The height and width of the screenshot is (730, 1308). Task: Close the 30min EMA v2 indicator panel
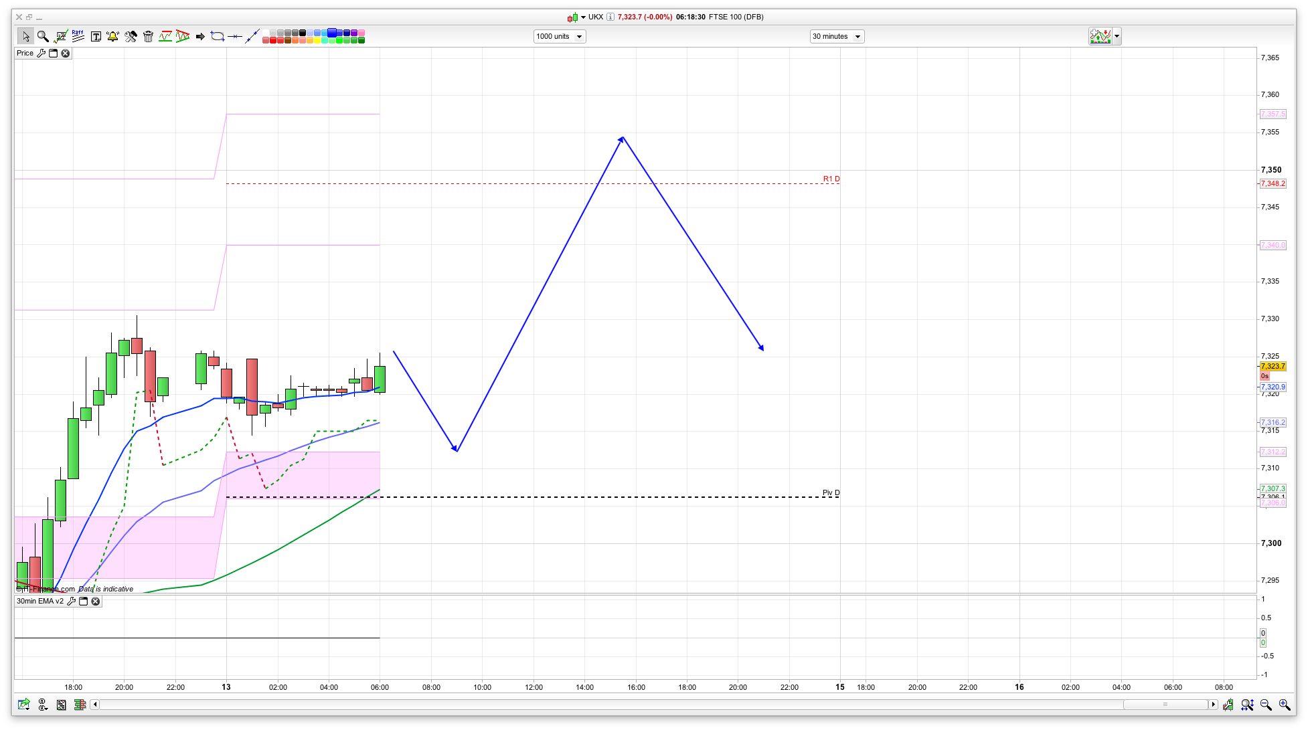coord(96,601)
